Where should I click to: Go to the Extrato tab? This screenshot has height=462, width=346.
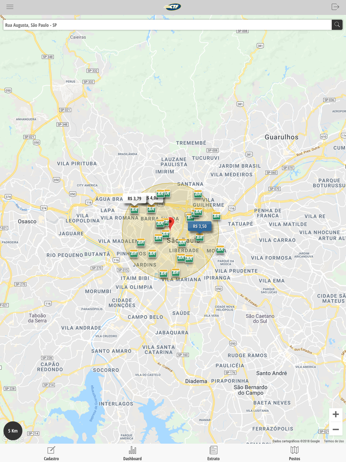coord(213,453)
